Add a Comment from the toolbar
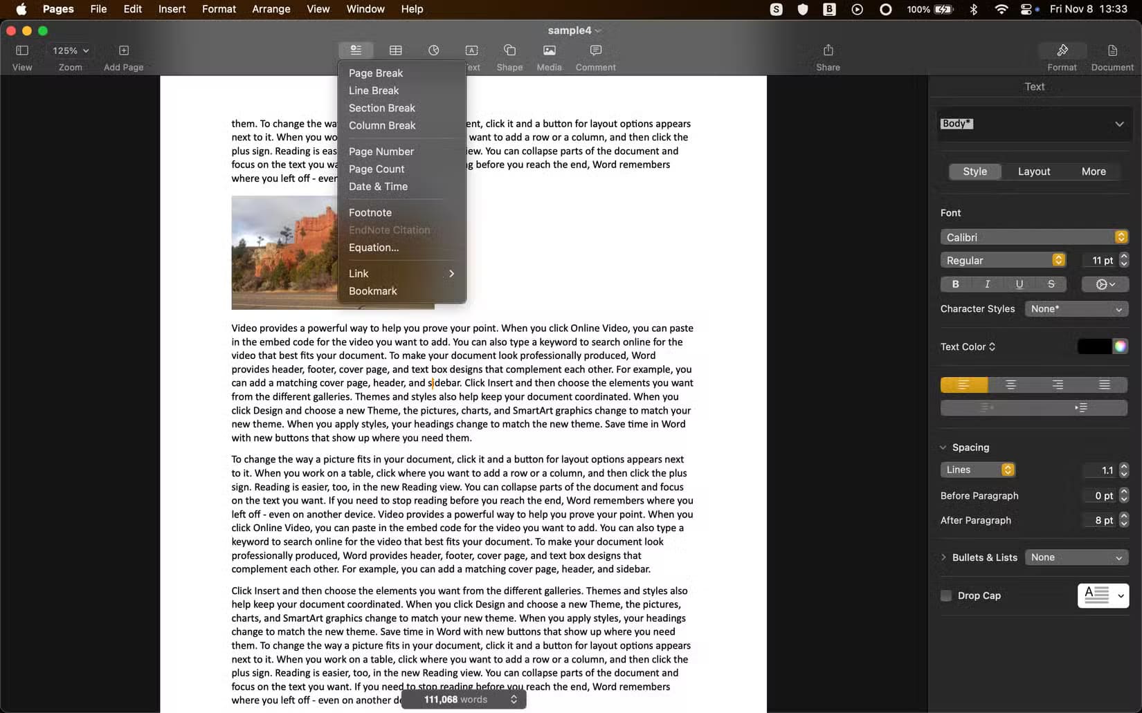 [596, 50]
